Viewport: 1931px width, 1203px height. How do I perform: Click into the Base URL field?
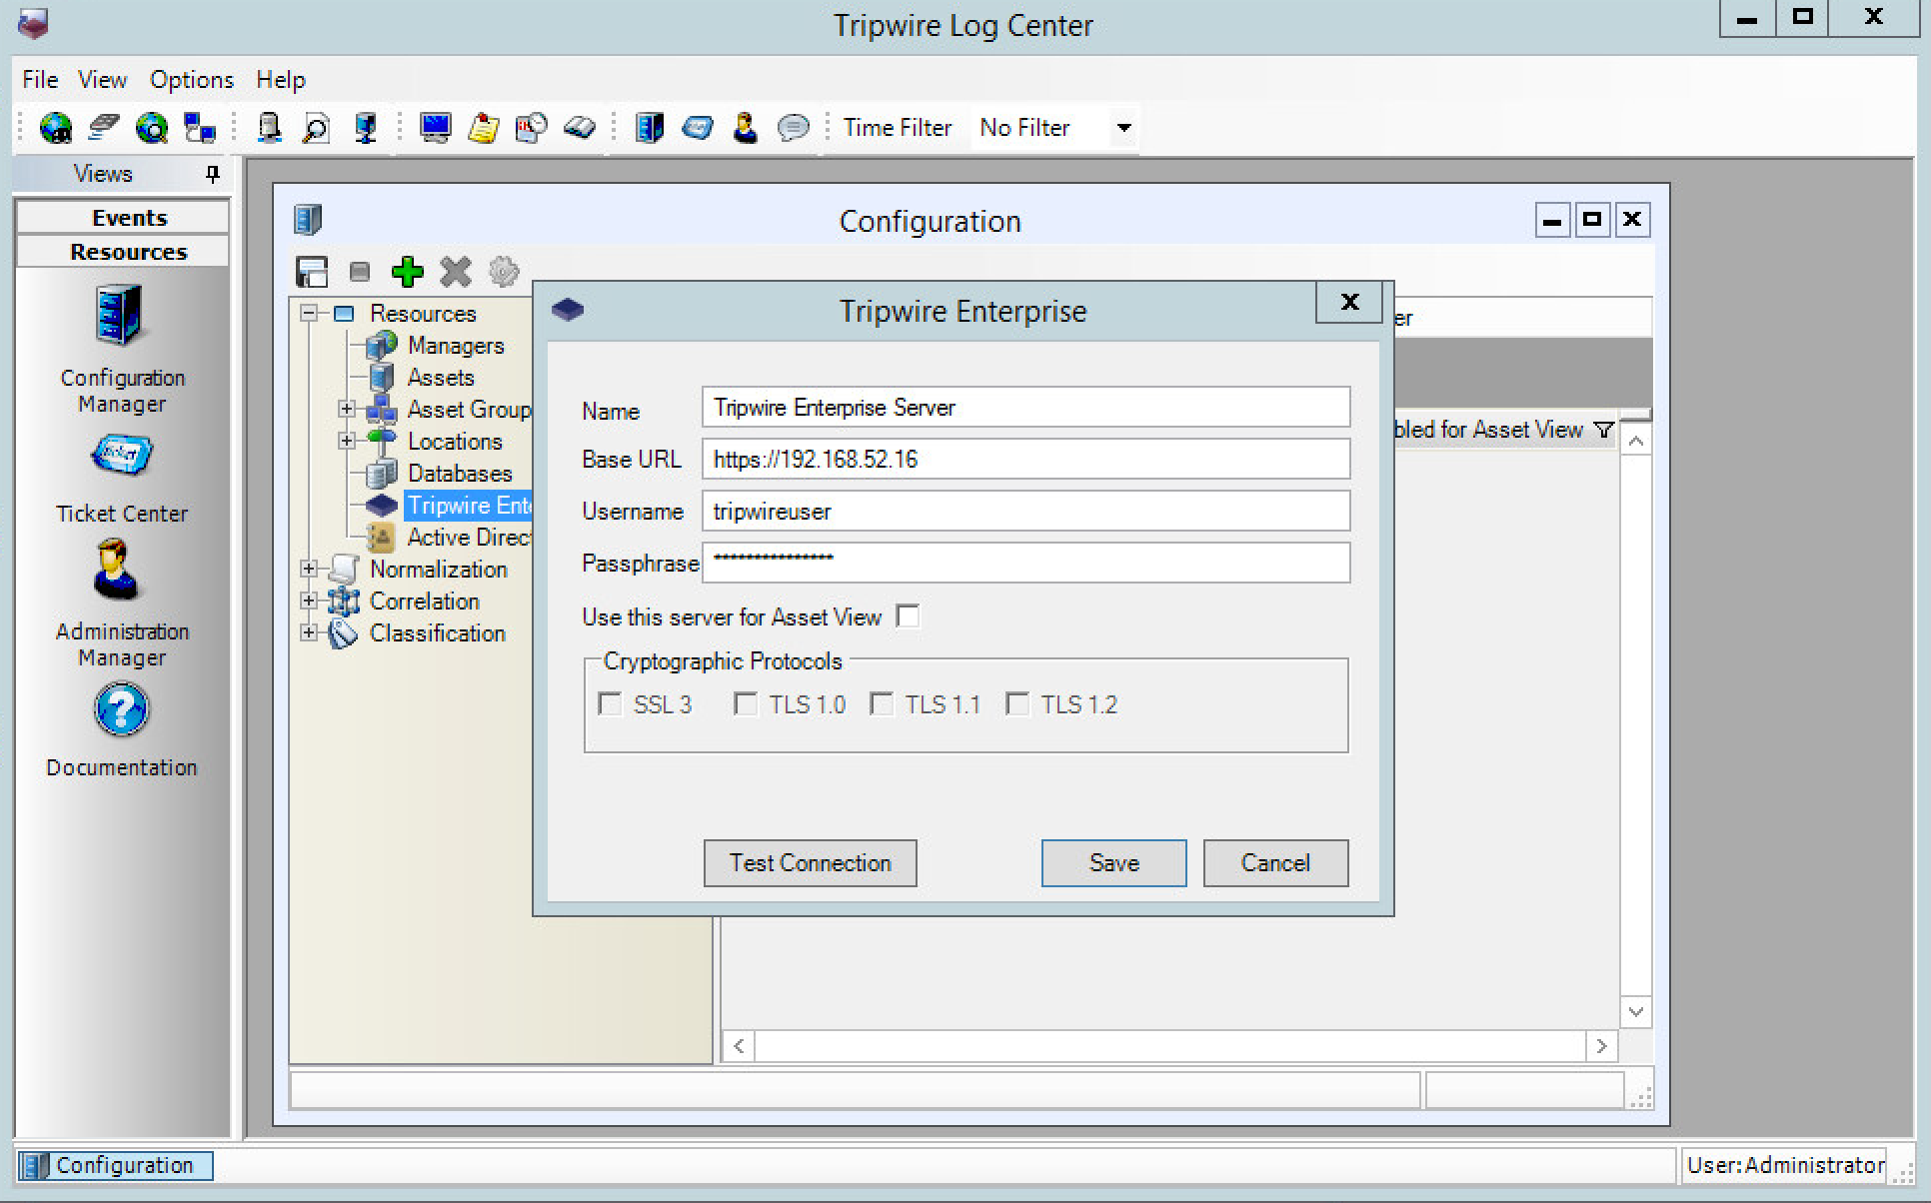point(1025,460)
